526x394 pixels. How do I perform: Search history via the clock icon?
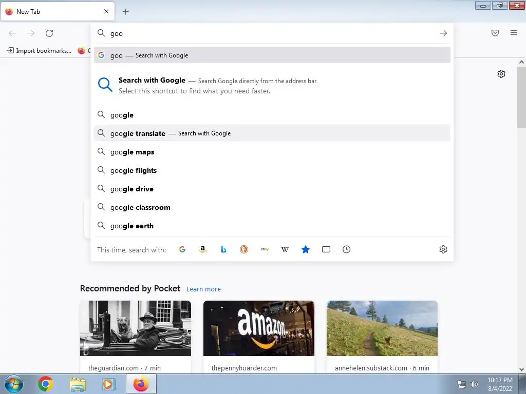tap(347, 249)
